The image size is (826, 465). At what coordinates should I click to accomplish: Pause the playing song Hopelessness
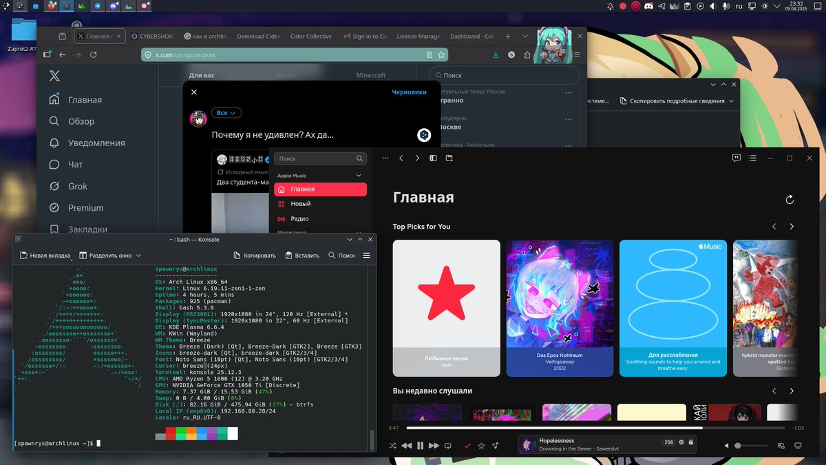tap(420, 446)
